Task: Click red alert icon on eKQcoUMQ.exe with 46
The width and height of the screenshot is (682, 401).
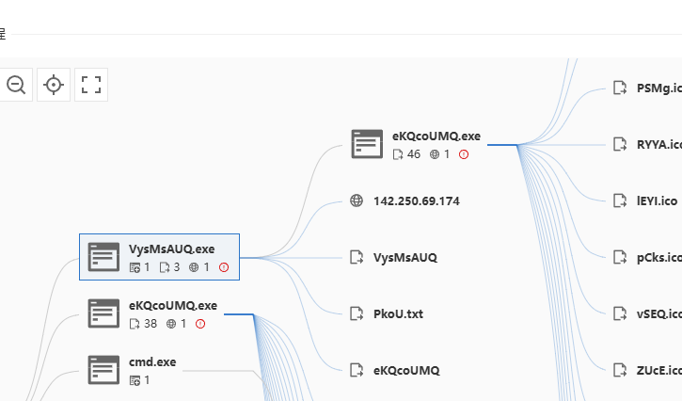Action: pos(464,154)
